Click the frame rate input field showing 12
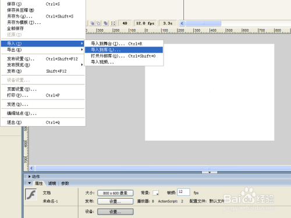The width and height of the screenshot is (291, 218). tap(183, 192)
